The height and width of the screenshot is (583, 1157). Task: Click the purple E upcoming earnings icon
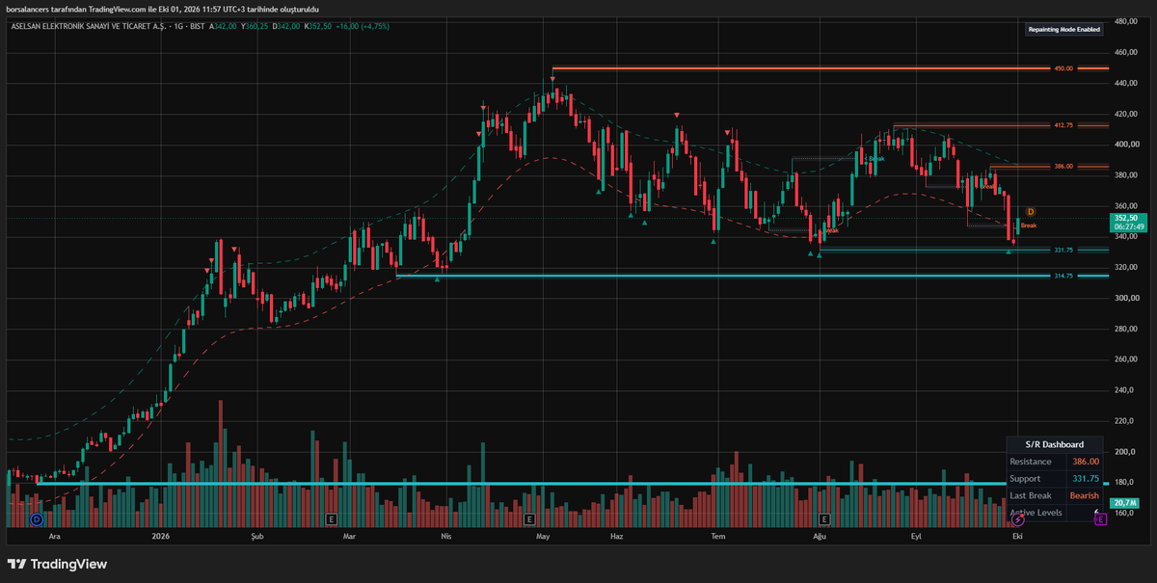coord(1100,518)
